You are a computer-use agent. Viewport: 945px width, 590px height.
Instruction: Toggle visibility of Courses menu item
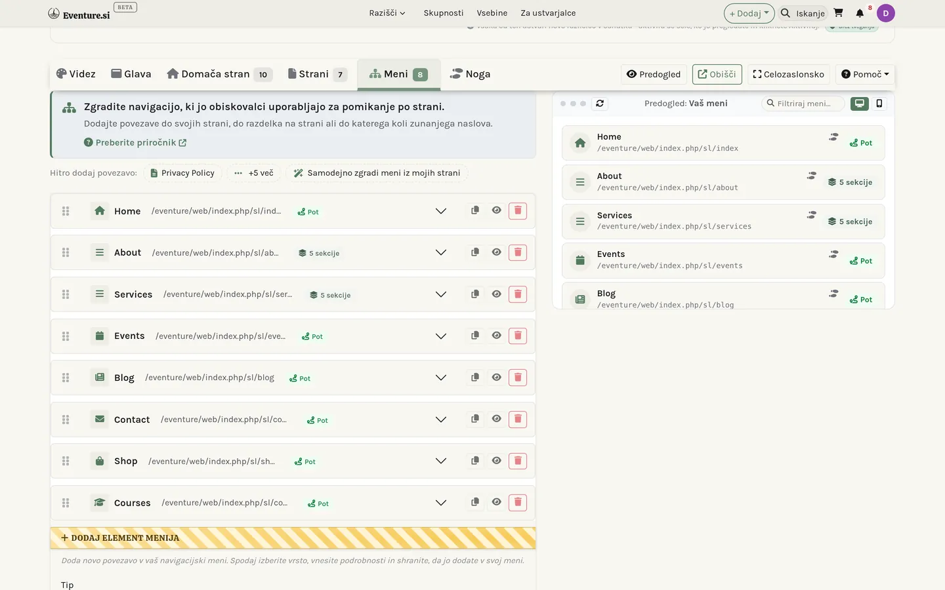pos(497,502)
